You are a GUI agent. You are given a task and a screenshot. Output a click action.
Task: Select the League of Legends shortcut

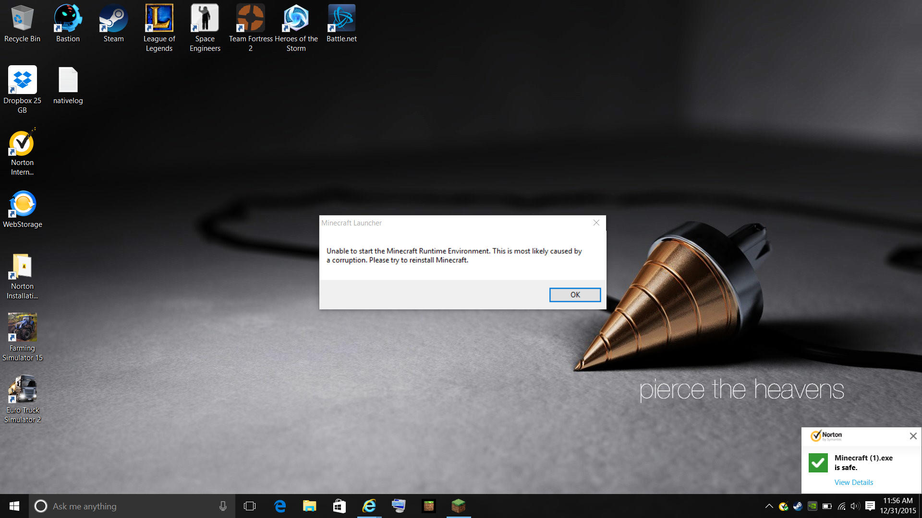point(159,23)
